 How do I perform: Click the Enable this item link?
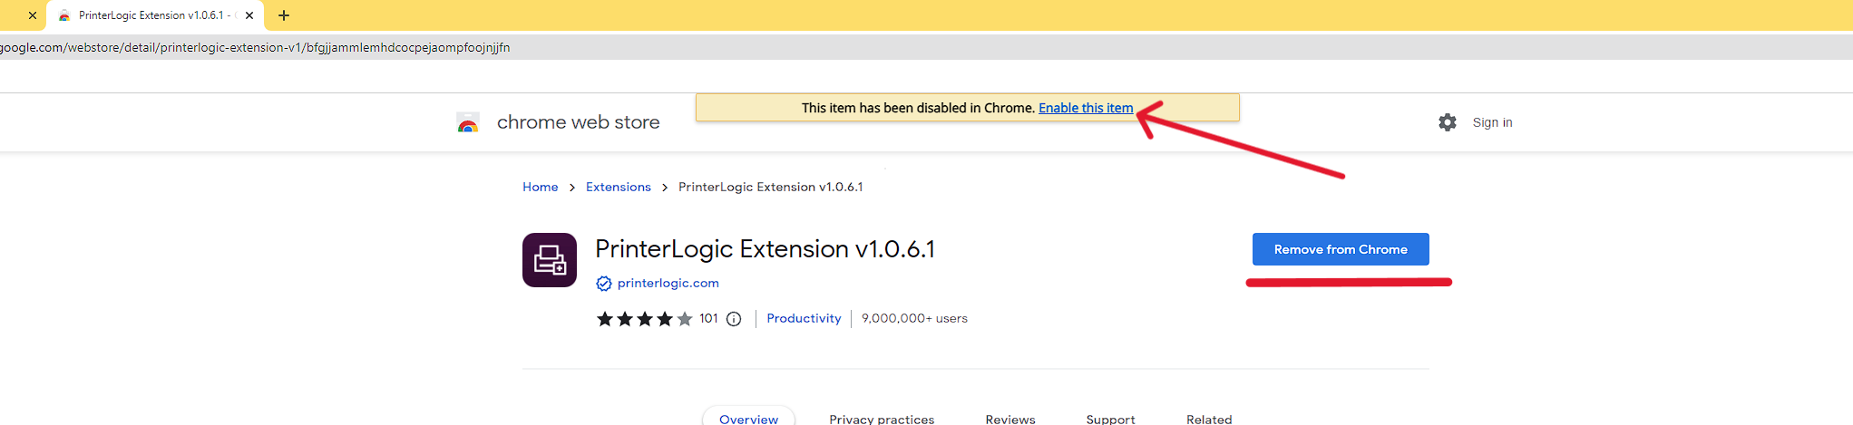tap(1086, 108)
